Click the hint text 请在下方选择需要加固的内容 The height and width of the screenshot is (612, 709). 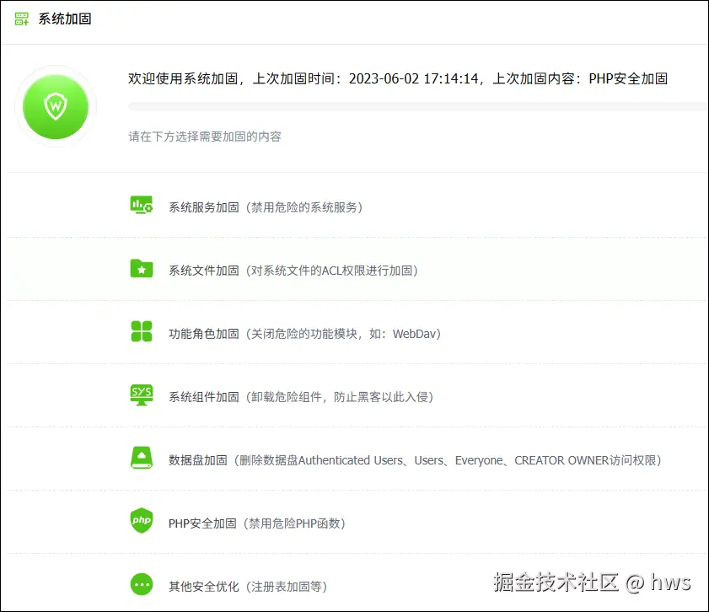coord(196,135)
